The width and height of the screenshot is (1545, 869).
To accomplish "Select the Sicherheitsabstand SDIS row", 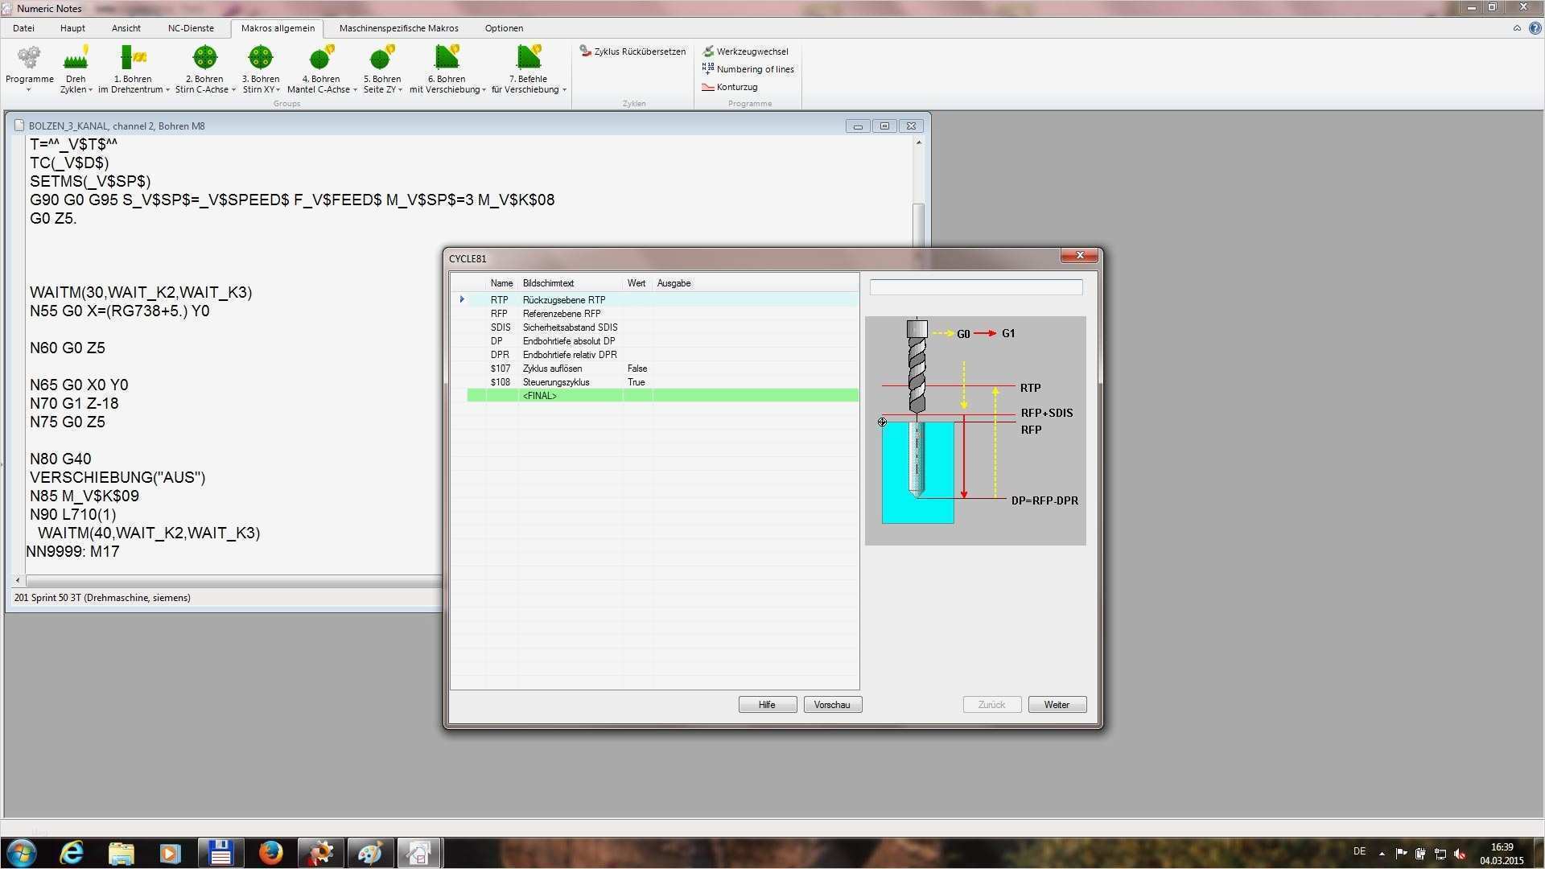I will 570,327.
